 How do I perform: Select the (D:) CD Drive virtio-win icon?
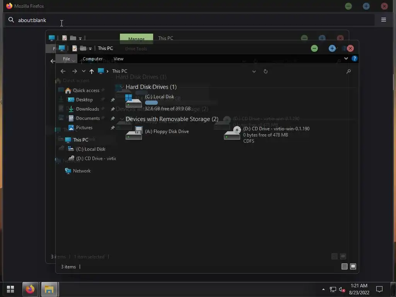tap(232, 133)
